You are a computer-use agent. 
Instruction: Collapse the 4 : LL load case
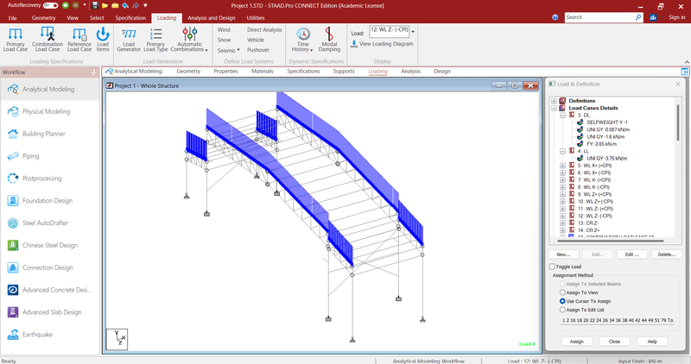click(563, 152)
